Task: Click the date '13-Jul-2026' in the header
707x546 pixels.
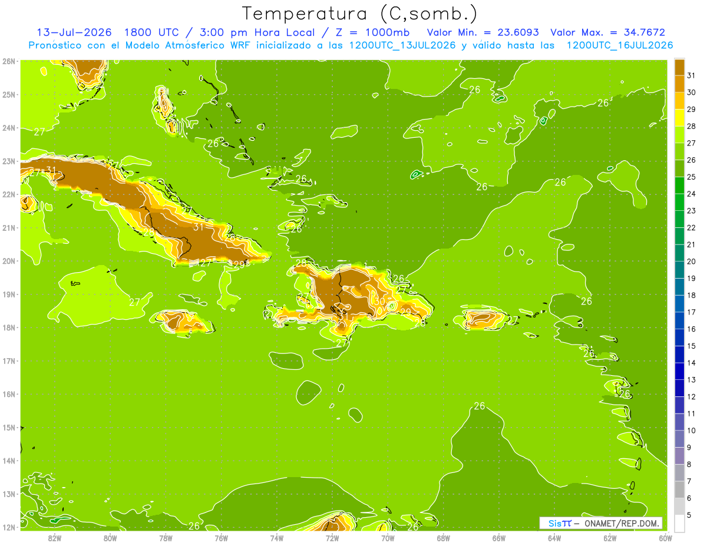Action: click(x=74, y=32)
